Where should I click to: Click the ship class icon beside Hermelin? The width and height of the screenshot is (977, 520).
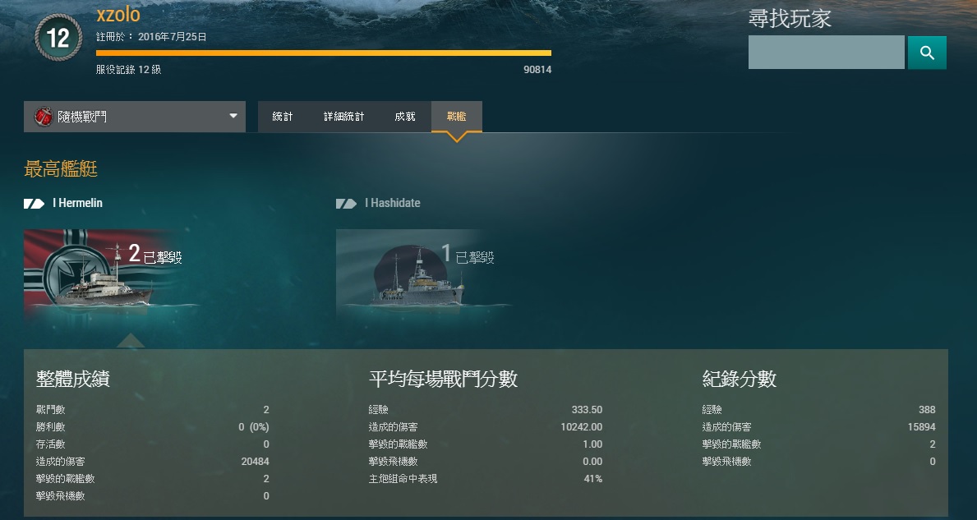click(x=34, y=203)
